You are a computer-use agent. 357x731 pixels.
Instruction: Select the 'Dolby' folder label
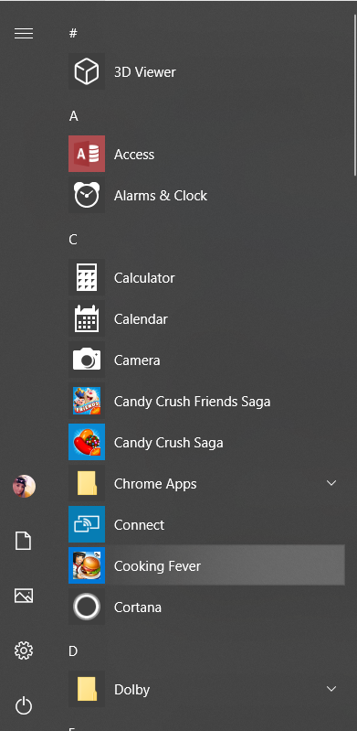(131, 690)
